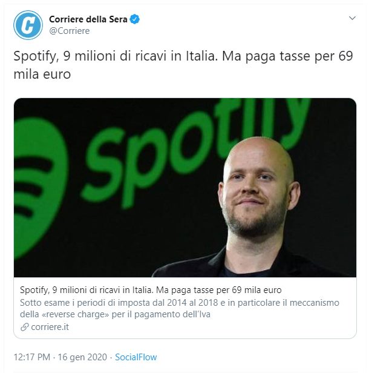This screenshot has width=369, height=376.
Task: Expand tweet options chevron menu
Action: click(x=352, y=18)
